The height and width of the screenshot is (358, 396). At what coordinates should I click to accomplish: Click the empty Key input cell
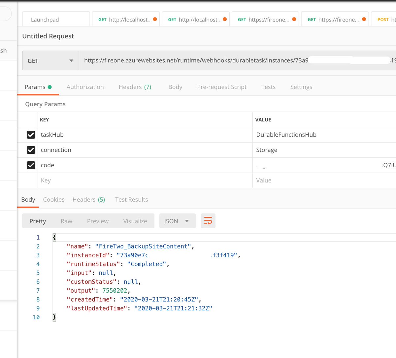(145, 180)
